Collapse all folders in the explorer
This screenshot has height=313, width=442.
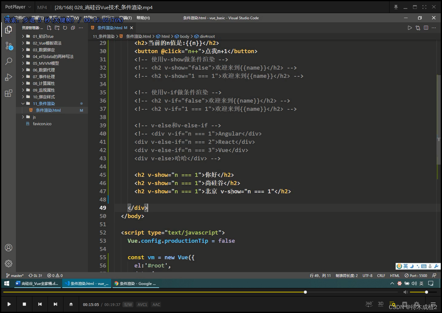(x=73, y=28)
